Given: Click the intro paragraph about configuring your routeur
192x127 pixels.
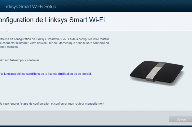Looking at the screenshot, I should point(55,43).
